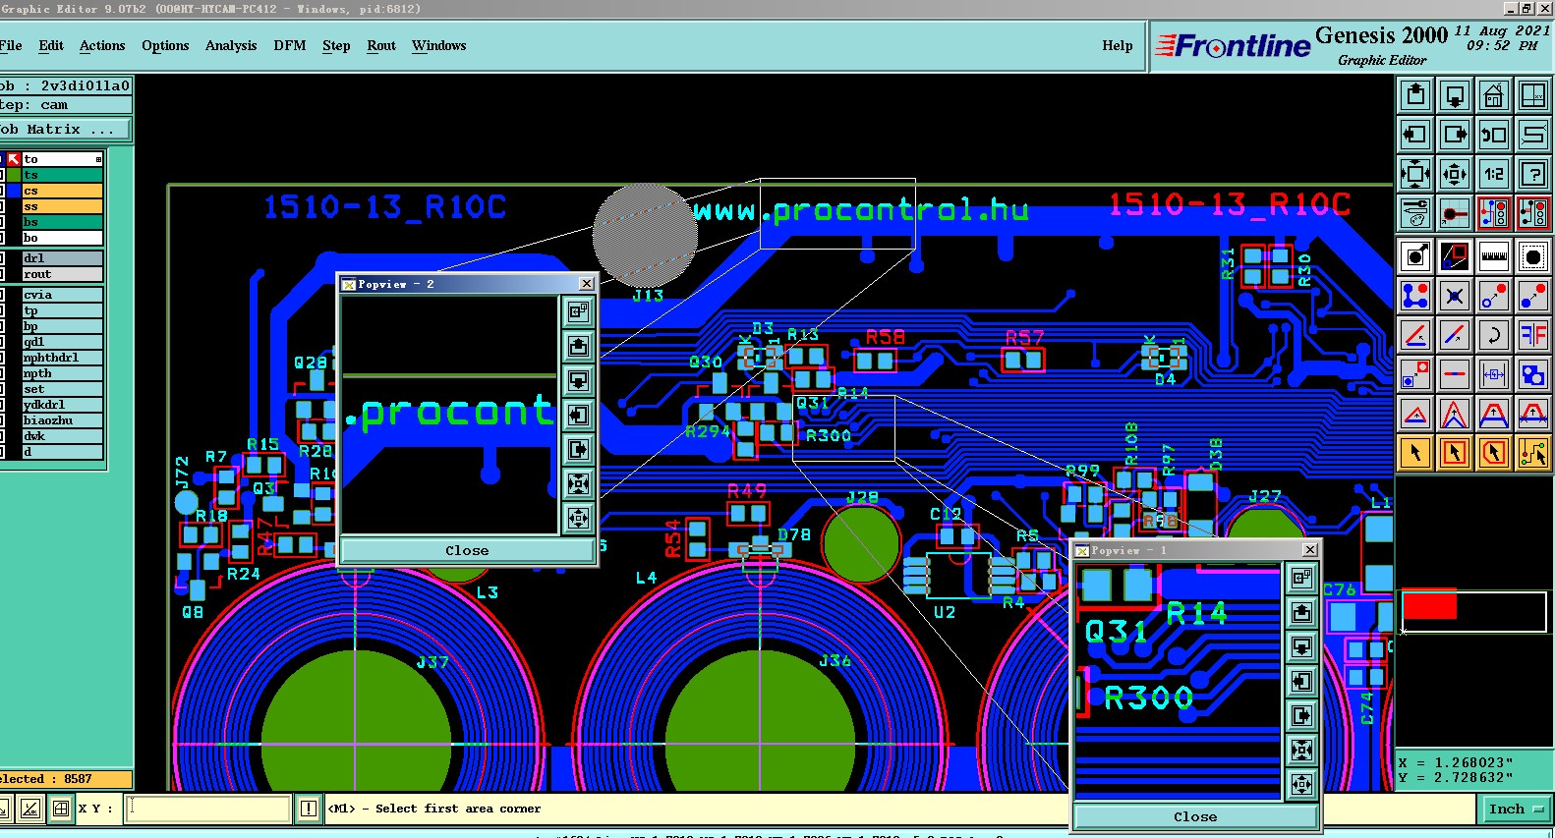Toggle the visibility box for layer ts

point(2,175)
